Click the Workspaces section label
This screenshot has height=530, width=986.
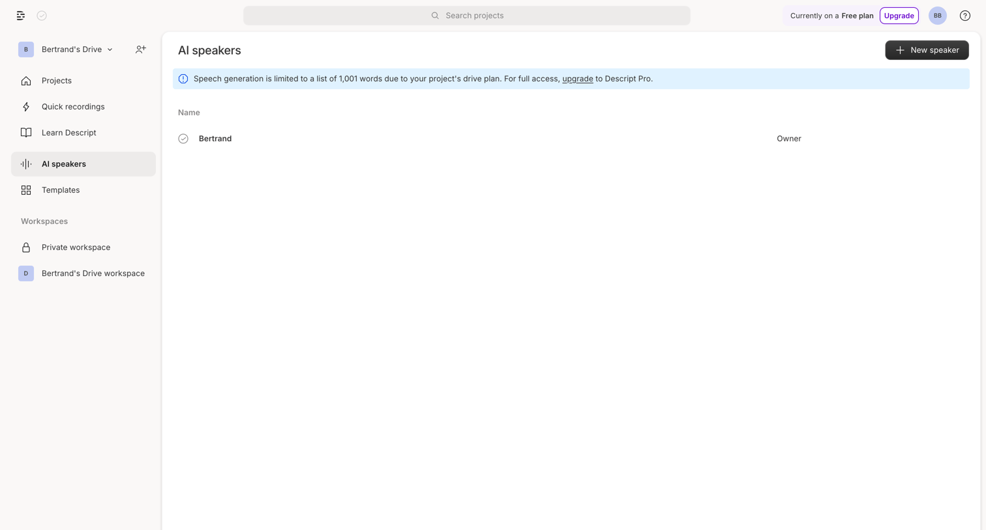(x=44, y=221)
